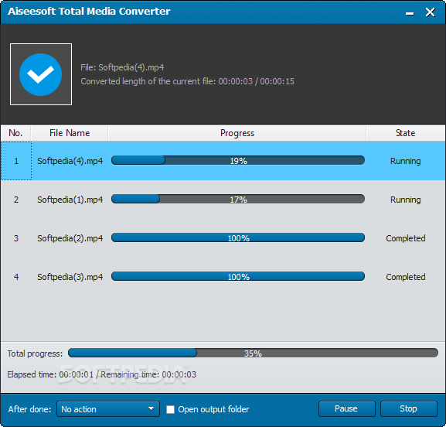Click Running state of Softpedia(1).mp4

click(405, 200)
